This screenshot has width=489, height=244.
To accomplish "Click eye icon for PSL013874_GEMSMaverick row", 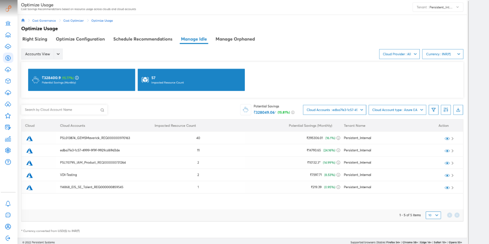I will coord(447,138).
